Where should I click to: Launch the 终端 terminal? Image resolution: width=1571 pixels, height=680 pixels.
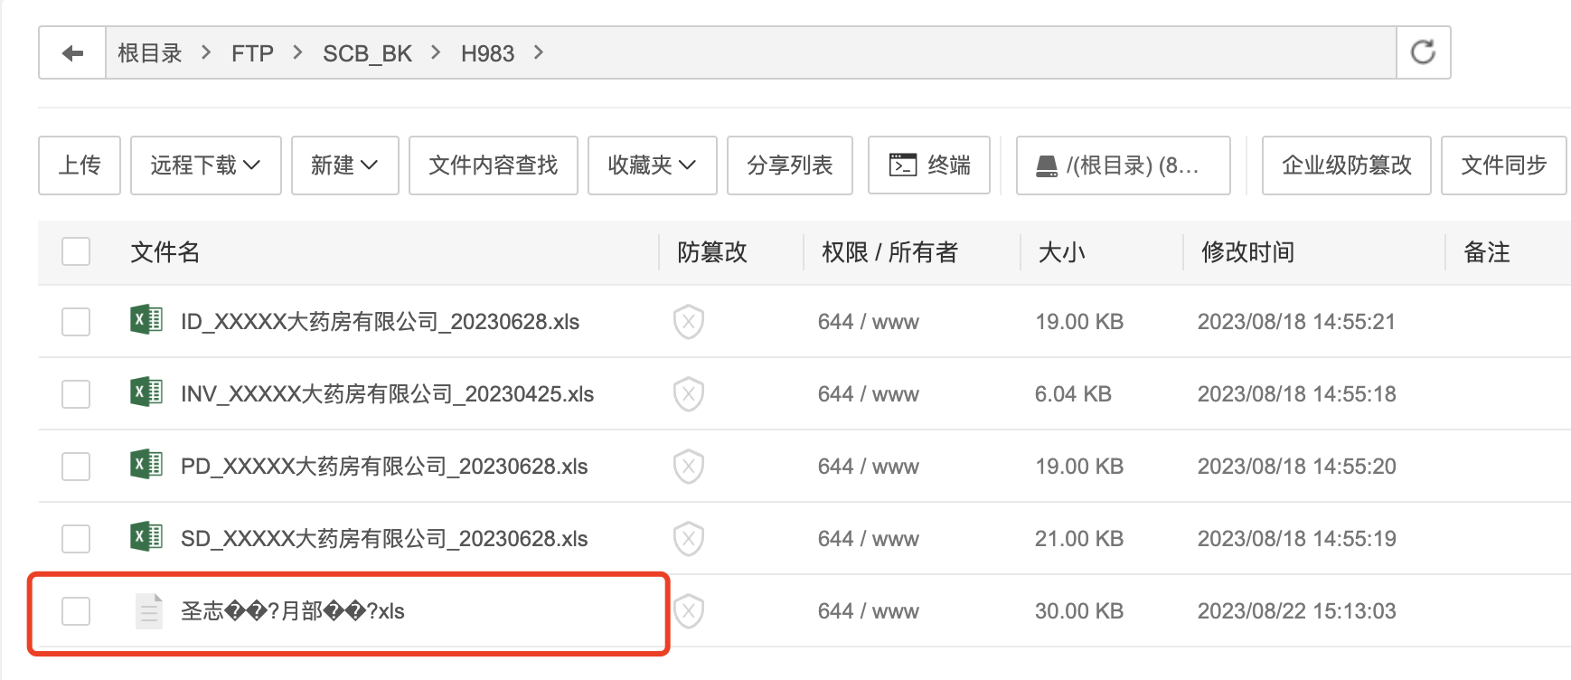pos(929,165)
